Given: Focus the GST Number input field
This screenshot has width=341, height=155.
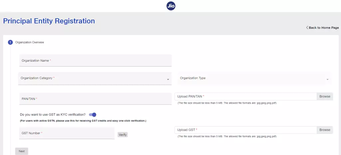Looking at the screenshot, I should pyautogui.click(x=67, y=133).
